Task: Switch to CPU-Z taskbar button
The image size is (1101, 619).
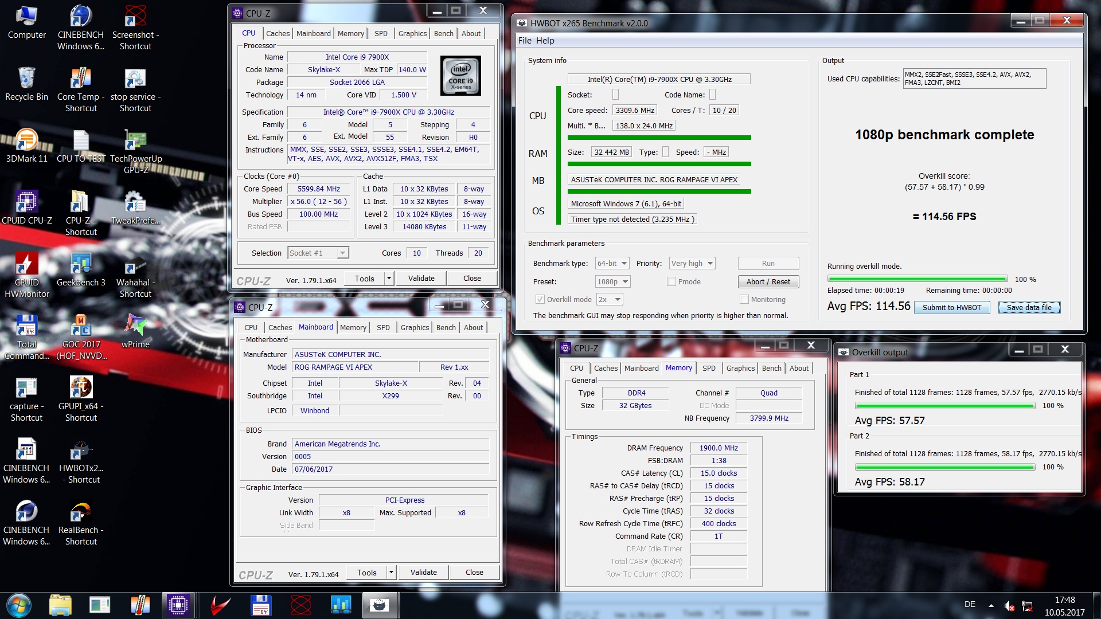Action: tap(178, 605)
